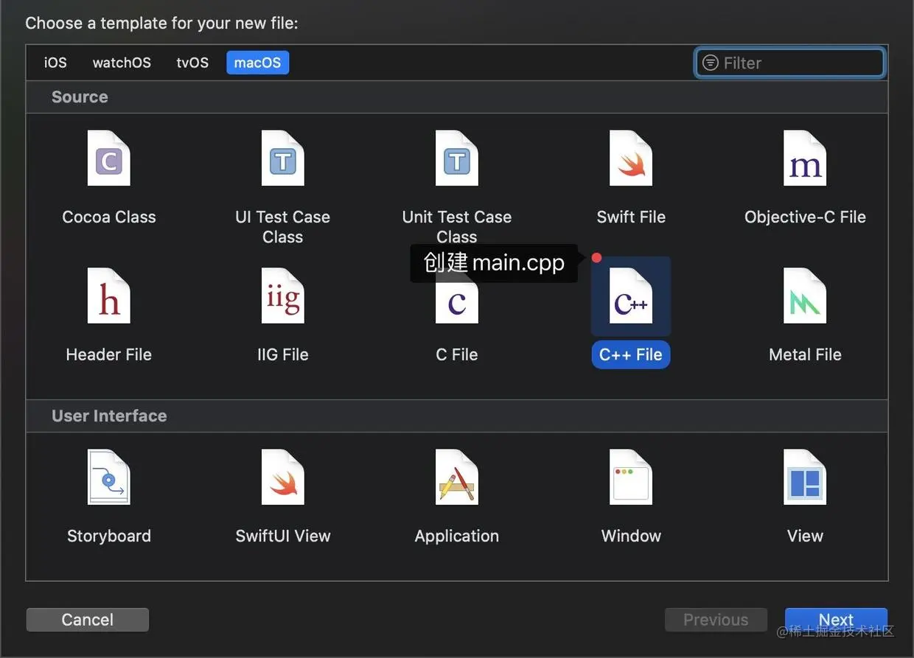The height and width of the screenshot is (658, 914).
Task: Click the "Metal File" label
Action: (805, 354)
